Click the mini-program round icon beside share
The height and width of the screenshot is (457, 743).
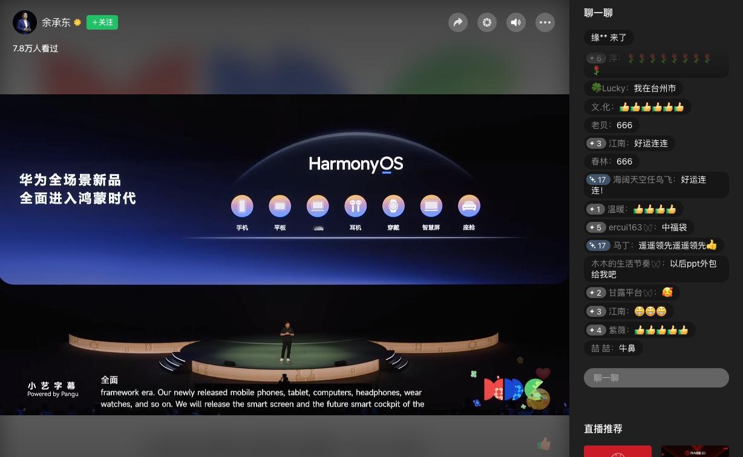tap(487, 22)
